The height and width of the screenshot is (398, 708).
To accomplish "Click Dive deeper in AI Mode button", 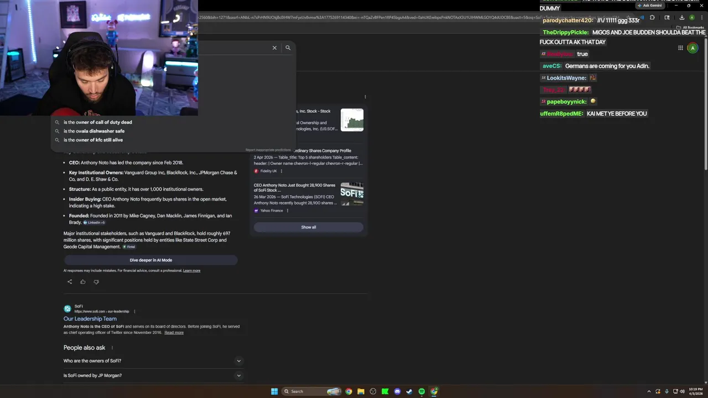I will tap(150, 260).
